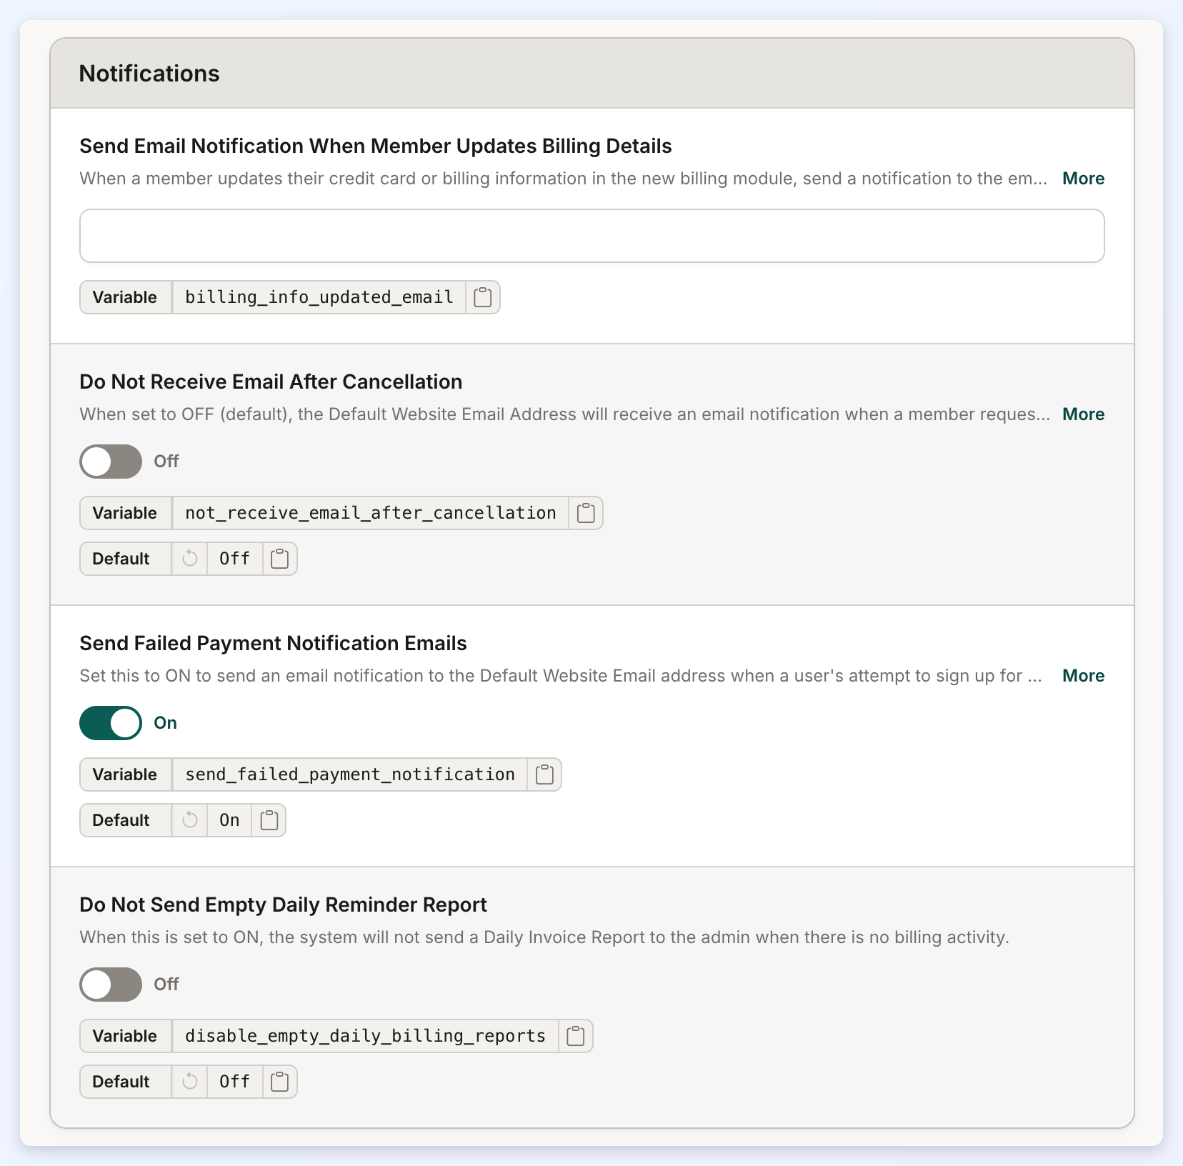Reset Do Not Send Empty Daily Reminder to default
1183x1166 pixels.
(x=190, y=1082)
